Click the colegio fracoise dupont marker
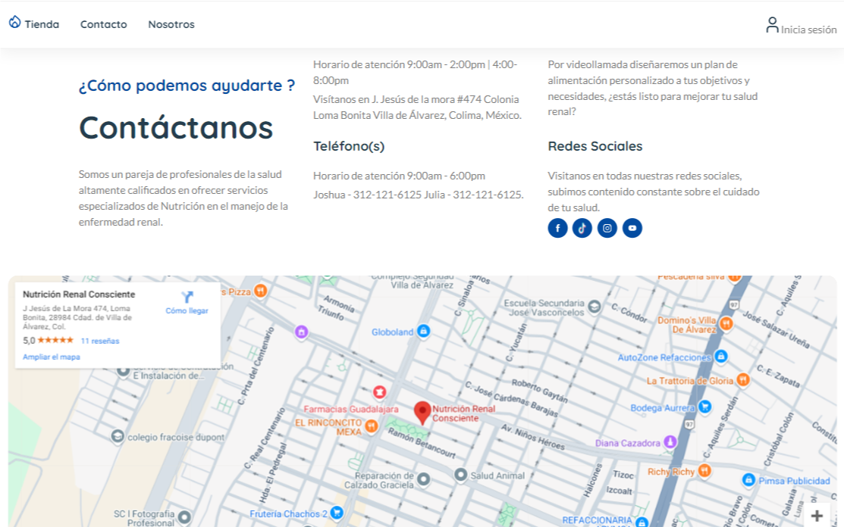 pyautogui.click(x=118, y=436)
